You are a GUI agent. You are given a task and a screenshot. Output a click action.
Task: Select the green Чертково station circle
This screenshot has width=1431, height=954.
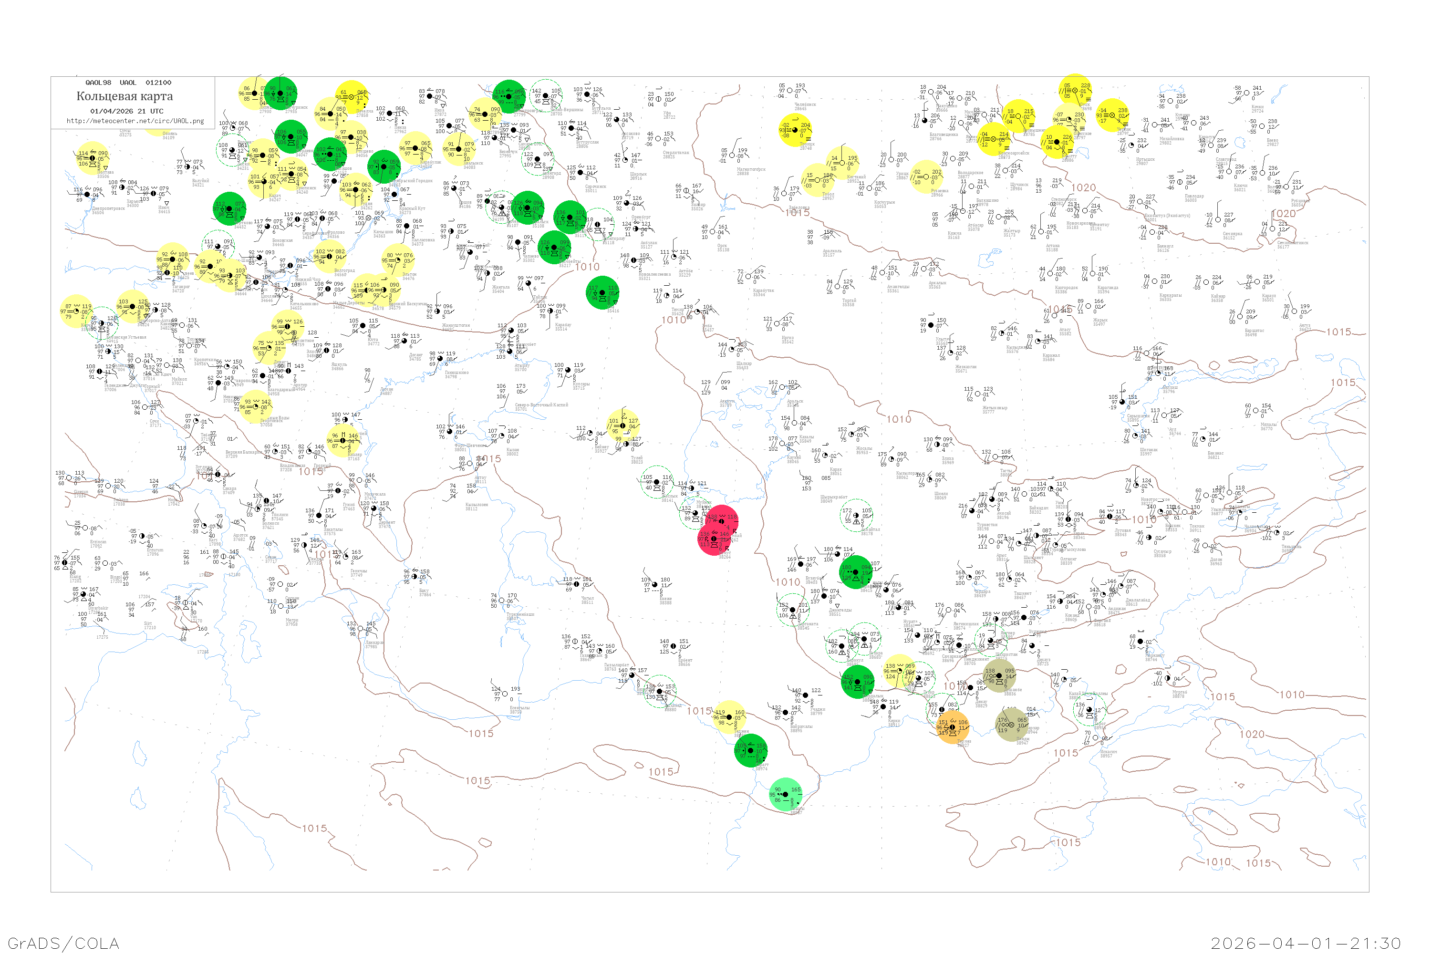pos(229,209)
